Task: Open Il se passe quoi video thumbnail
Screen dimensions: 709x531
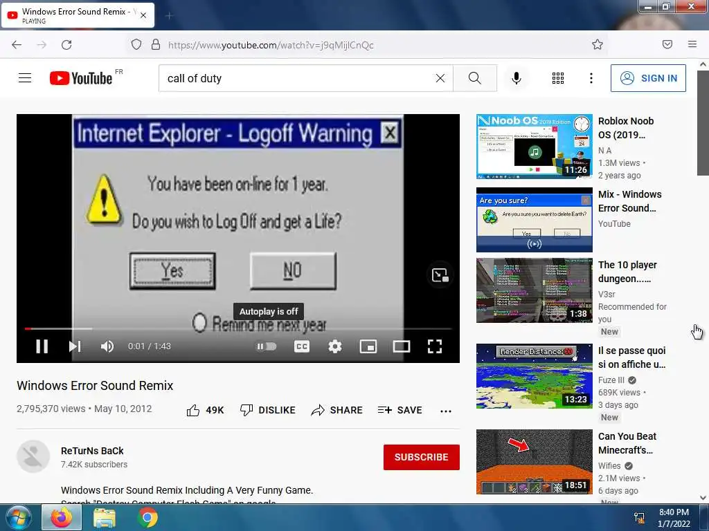Action: [x=534, y=376]
